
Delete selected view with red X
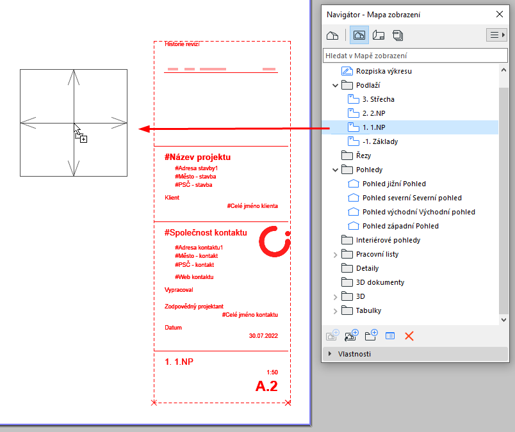[409, 336]
